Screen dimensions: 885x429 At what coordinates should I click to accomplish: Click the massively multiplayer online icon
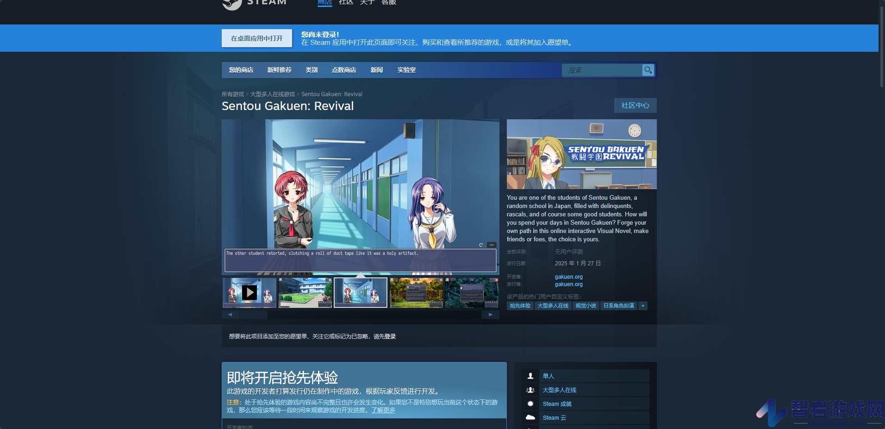click(530, 390)
